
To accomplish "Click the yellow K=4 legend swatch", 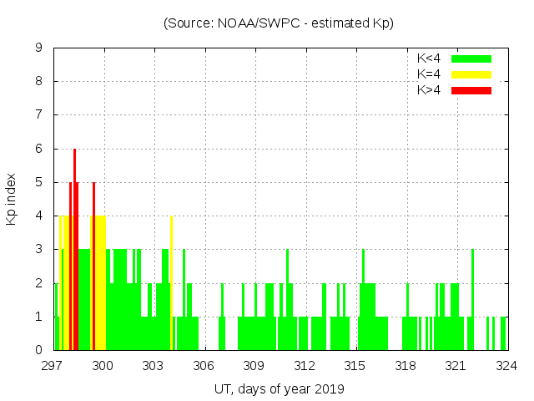I will point(471,74).
